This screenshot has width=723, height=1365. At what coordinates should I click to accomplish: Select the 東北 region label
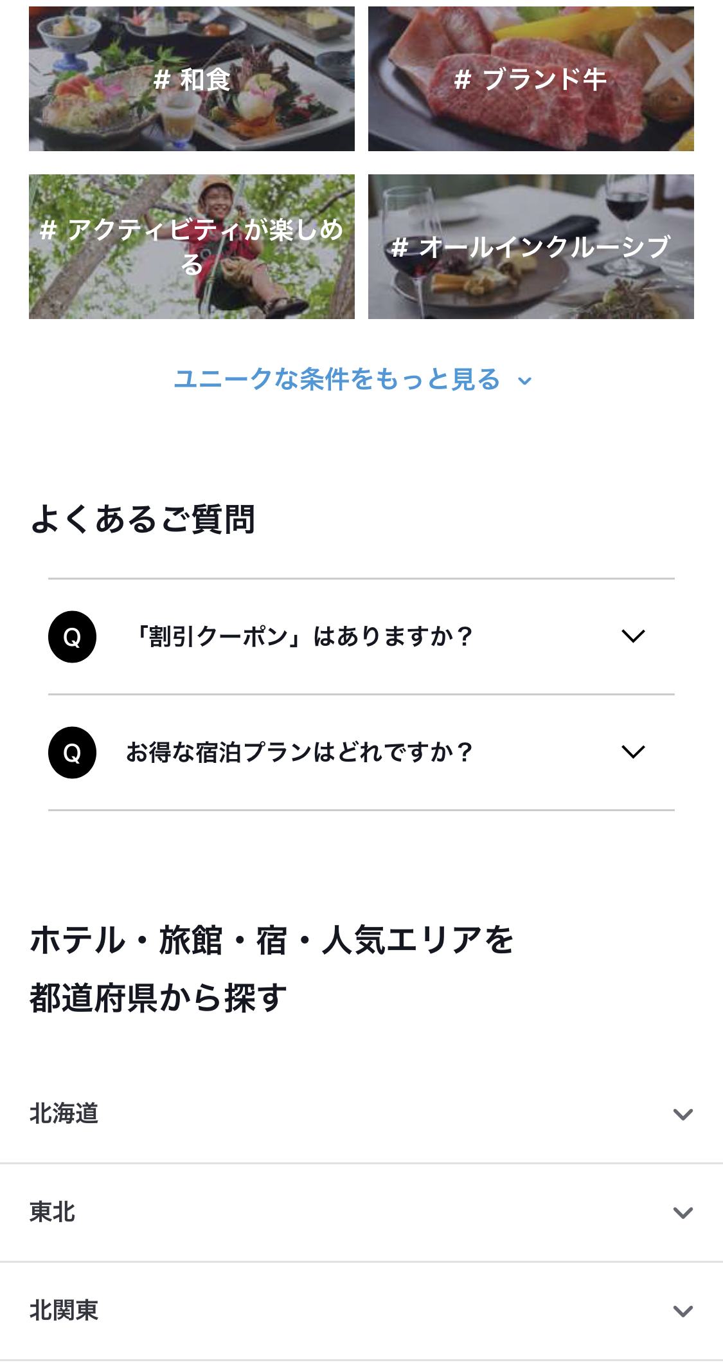pos(53,1212)
